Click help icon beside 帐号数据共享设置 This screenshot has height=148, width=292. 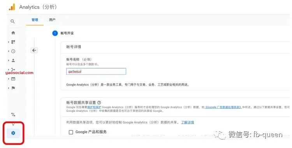click(99, 102)
